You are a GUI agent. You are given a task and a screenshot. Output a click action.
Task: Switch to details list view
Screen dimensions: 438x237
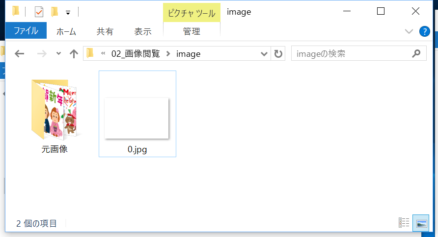click(404, 223)
